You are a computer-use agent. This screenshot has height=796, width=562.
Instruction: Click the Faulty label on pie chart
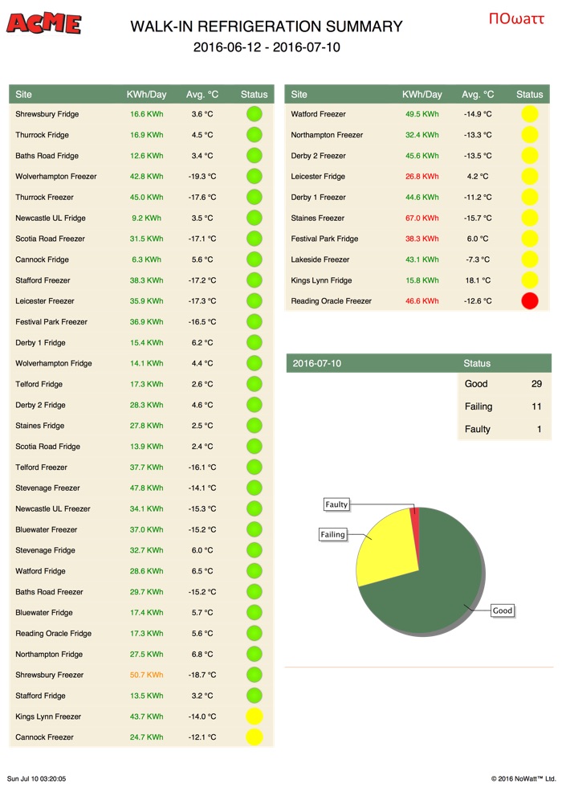336,504
